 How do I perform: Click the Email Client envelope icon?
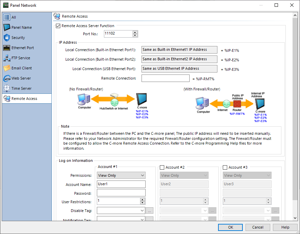tap(7, 68)
